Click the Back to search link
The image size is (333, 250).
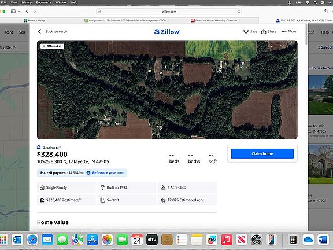pos(56,31)
